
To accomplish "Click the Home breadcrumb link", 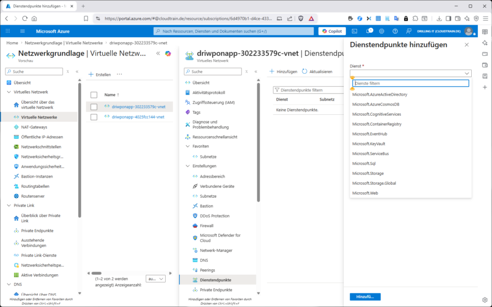I will pyautogui.click(x=12, y=43).
